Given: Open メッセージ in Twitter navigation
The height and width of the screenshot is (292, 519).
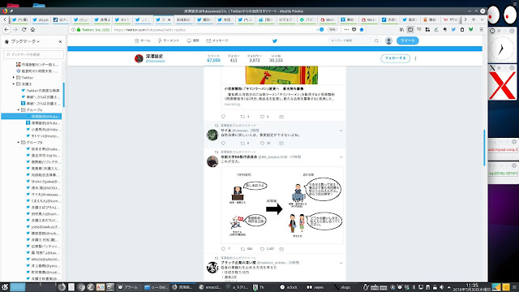Looking at the screenshot, I should pyautogui.click(x=217, y=41).
